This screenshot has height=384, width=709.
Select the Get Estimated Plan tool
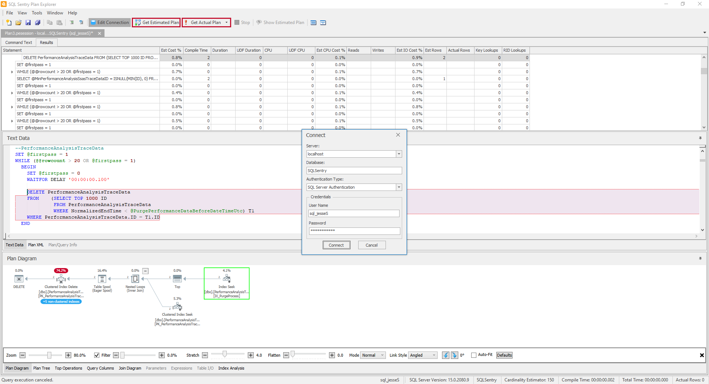pyautogui.click(x=156, y=23)
